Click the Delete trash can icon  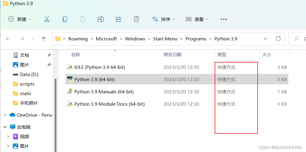point(136,19)
